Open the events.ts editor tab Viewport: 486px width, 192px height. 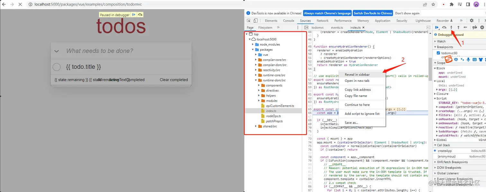[337, 28]
